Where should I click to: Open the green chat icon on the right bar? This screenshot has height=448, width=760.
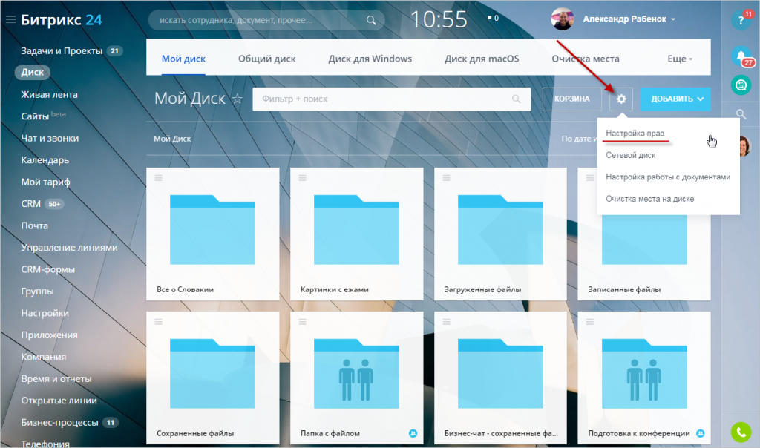(741, 85)
